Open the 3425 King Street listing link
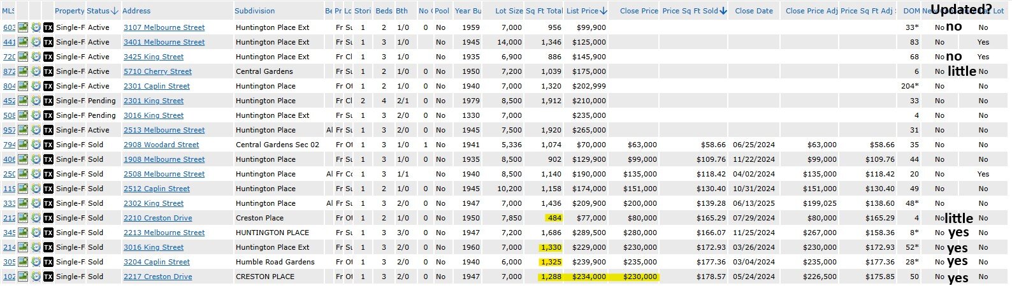Screen dimensions: 1012x288 (x=153, y=57)
